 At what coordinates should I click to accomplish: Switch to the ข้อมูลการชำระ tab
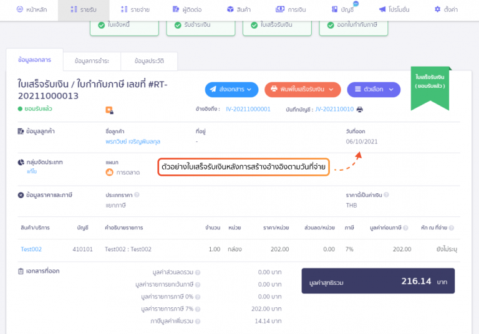(92, 61)
